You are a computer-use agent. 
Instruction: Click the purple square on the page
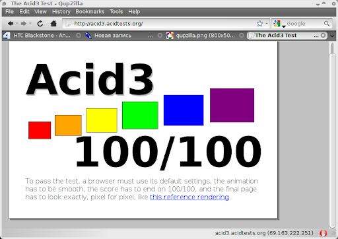coord(232,105)
